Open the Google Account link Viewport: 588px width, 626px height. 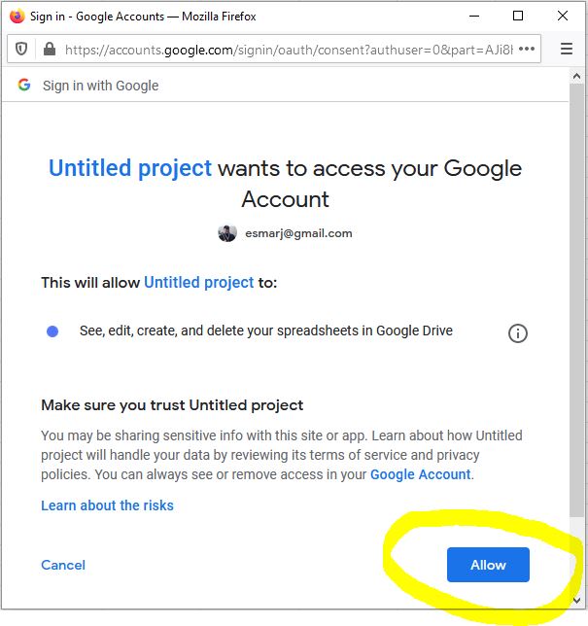pyautogui.click(x=420, y=474)
